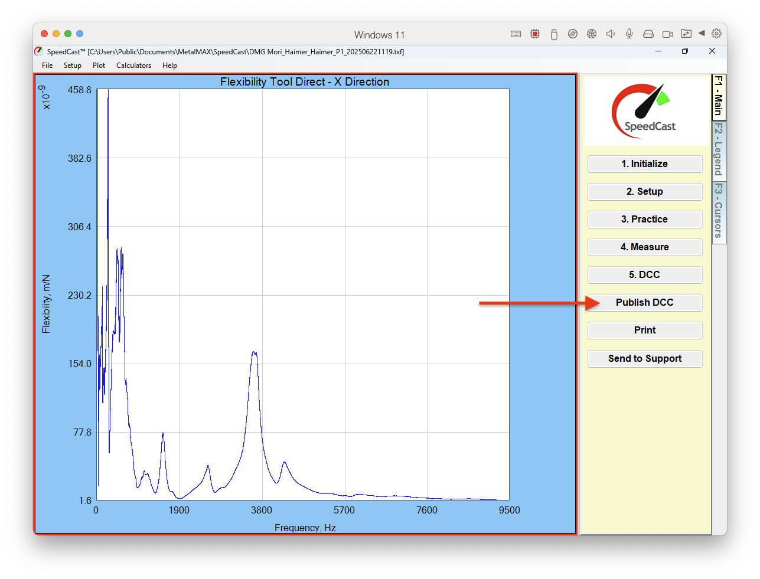Open the File menu
The image size is (760, 579).
pos(47,66)
